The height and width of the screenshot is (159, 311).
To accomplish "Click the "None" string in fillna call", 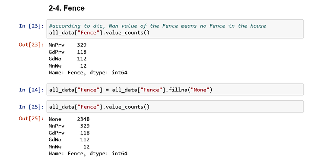I will (x=200, y=90).
